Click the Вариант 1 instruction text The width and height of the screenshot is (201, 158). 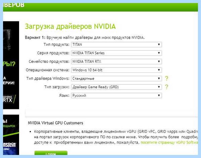tap(85, 38)
